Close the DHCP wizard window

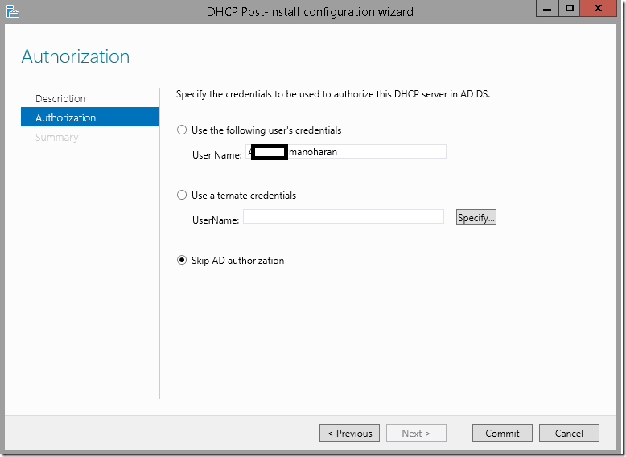598,8
